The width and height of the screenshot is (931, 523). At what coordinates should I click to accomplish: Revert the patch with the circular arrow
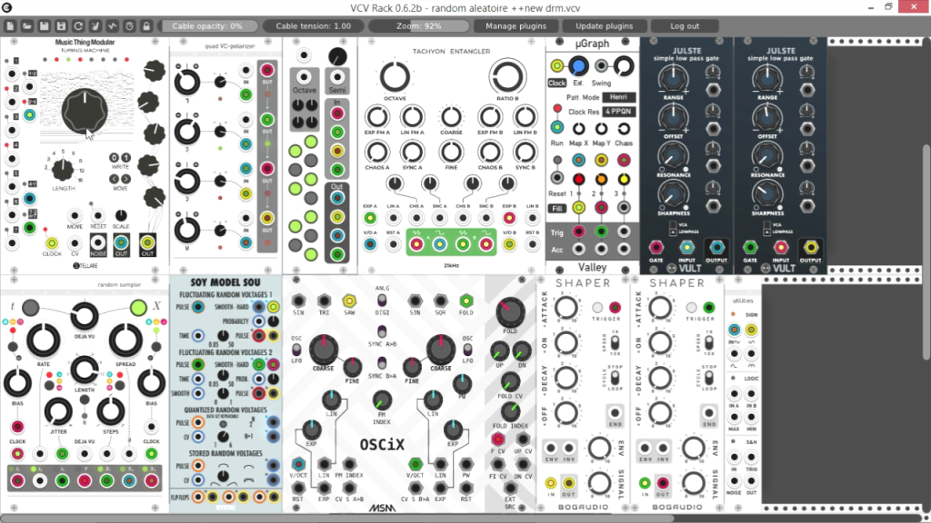tap(78, 26)
